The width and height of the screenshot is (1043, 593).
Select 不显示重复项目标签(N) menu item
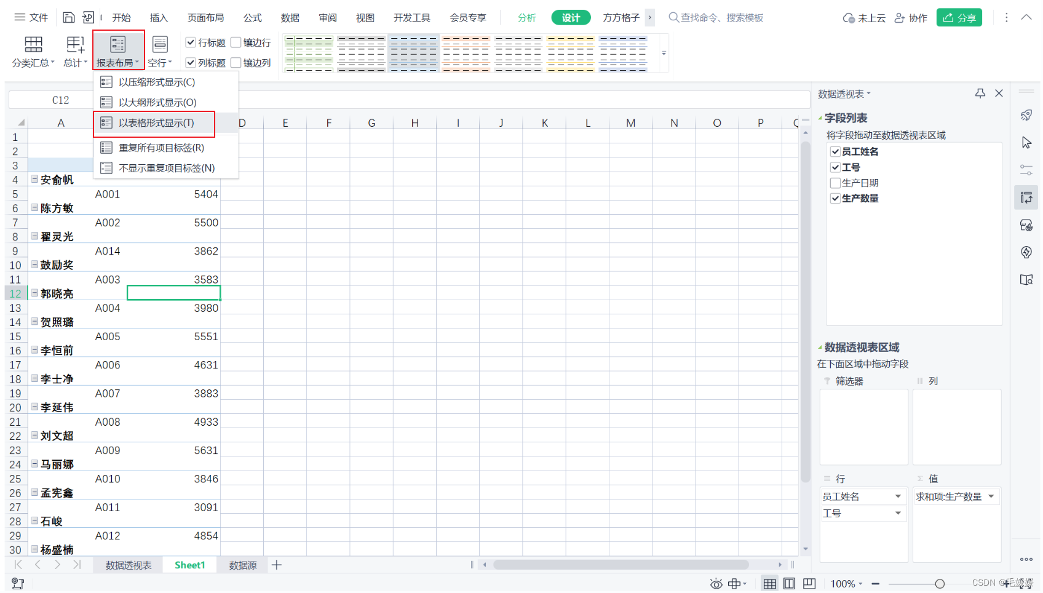[166, 168]
